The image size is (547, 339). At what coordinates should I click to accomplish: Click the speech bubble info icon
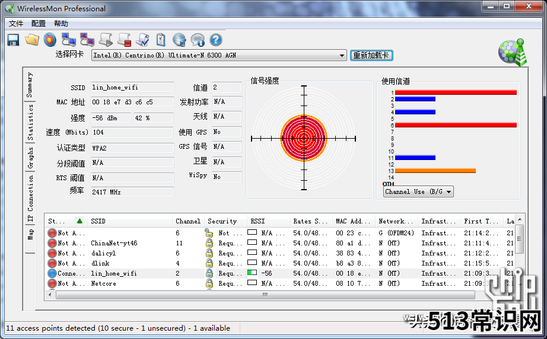(198, 40)
